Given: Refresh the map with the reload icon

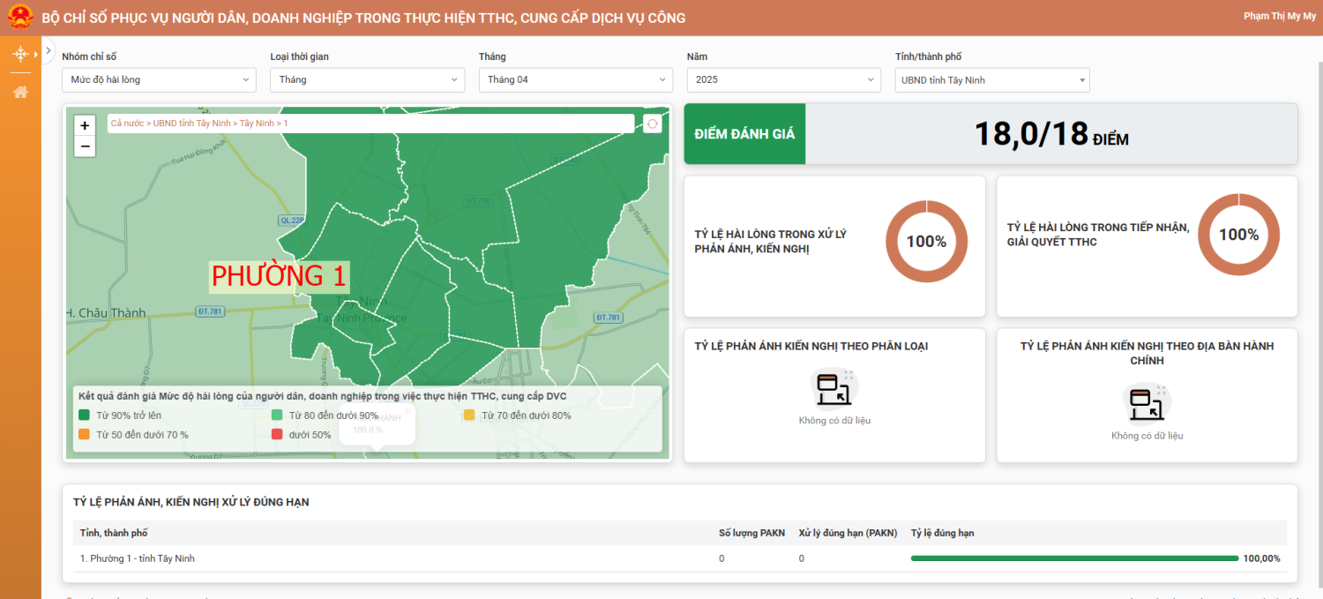Looking at the screenshot, I should 653,124.
